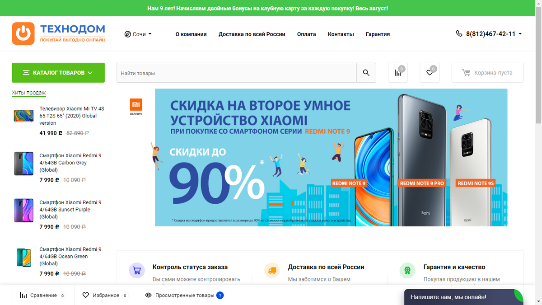Screen dimensions: 542x305
Task: Click the Sunset Purple phone thumbnail
Action: [23, 210]
